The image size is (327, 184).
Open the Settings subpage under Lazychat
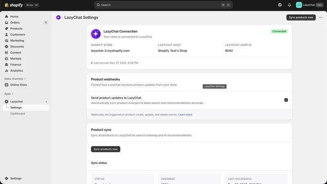[x=26, y=108]
